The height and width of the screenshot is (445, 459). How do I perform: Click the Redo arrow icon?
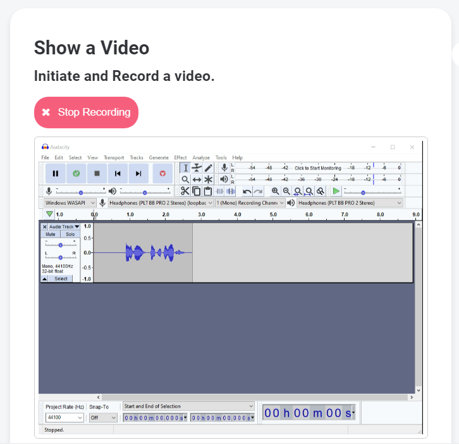pyautogui.click(x=258, y=192)
